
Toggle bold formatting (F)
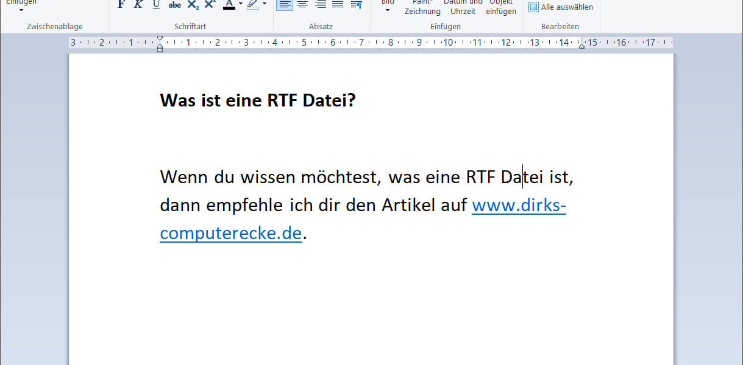pyautogui.click(x=121, y=5)
